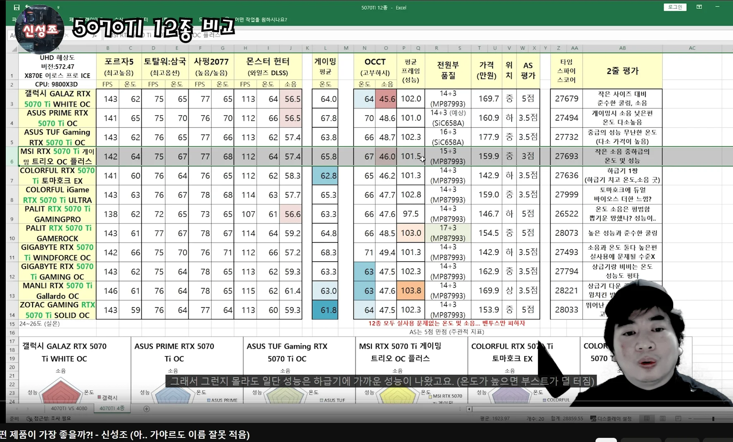Select the 'PALIT RTX 5070 Ti GAMINGPRO' name cell
This screenshot has height=442, width=733.
pos(57,214)
